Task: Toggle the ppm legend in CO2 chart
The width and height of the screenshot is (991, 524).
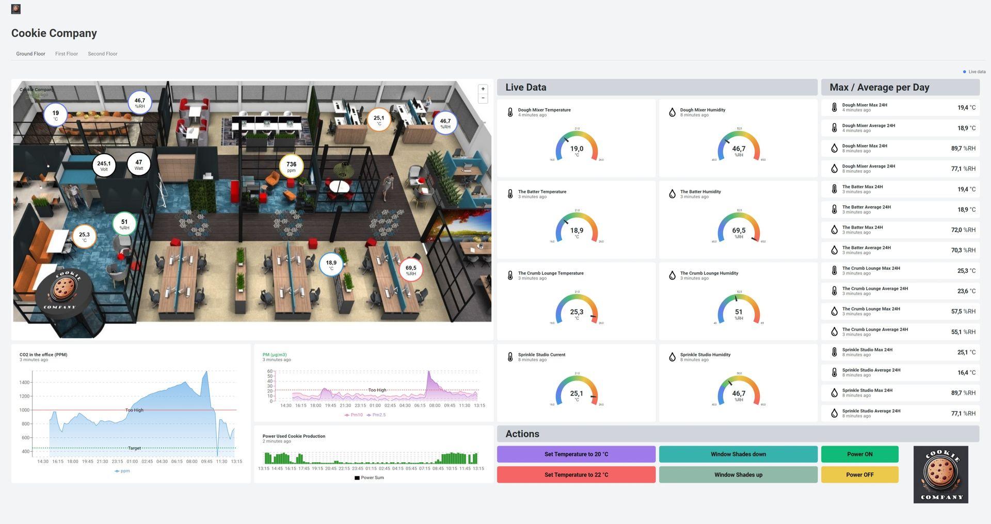Action: 122,471
